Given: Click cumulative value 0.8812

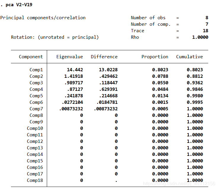Looking at the screenshot, I should coord(195,76).
